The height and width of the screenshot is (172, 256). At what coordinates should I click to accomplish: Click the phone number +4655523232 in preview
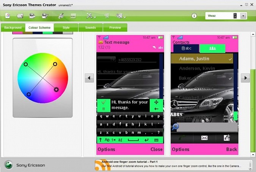pos(130,60)
